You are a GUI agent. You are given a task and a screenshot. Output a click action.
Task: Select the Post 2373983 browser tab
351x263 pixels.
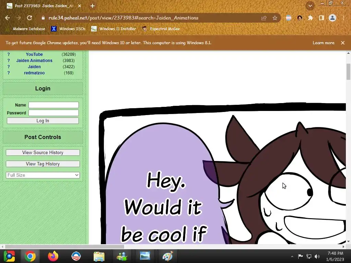pos(44,6)
